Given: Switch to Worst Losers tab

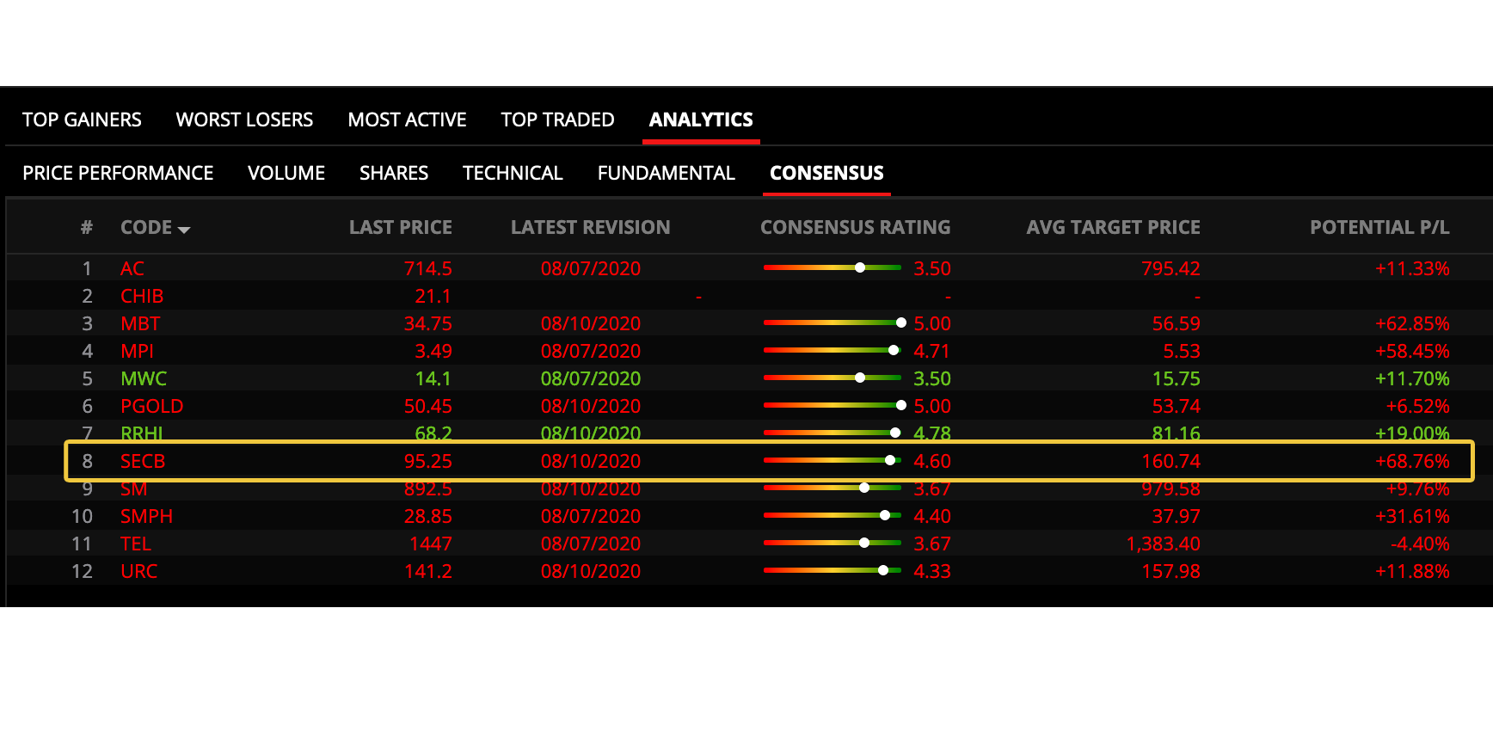Looking at the screenshot, I should [x=244, y=120].
